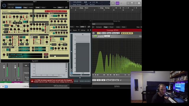189x106 pixels.
Task: Turn on the Arpeggiator ON switch
Action: (31, 37)
